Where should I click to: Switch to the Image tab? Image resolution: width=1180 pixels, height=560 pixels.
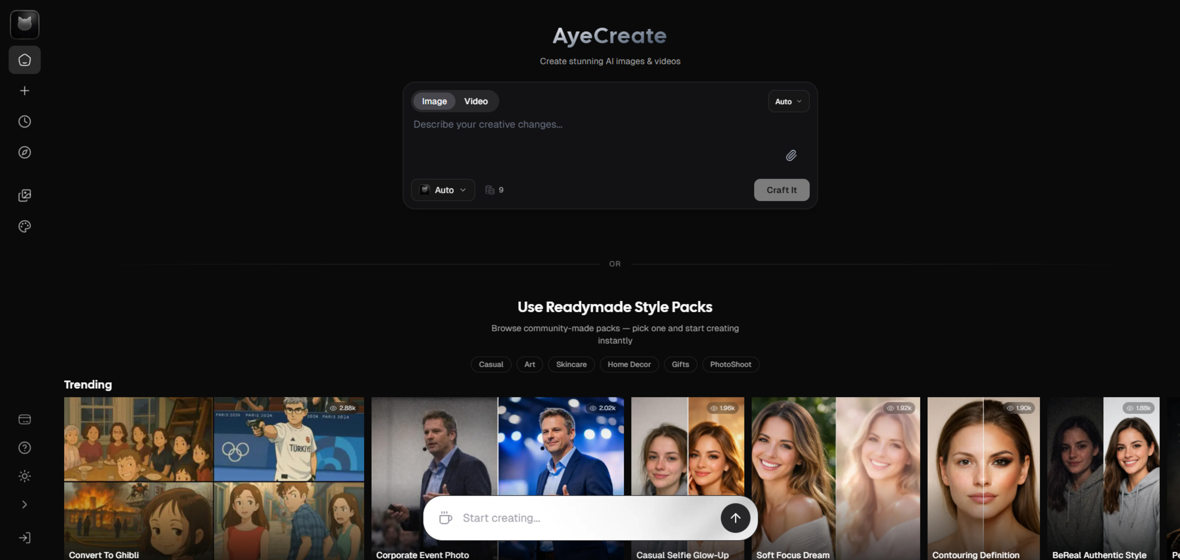click(x=434, y=101)
